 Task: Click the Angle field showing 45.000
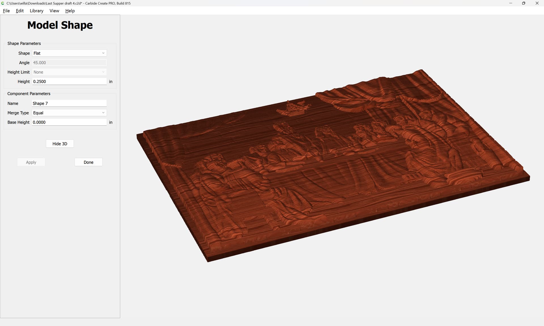pyautogui.click(x=69, y=63)
